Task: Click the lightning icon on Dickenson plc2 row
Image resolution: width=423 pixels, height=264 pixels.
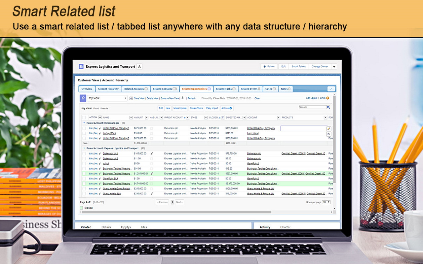Action: click(100, 158)
